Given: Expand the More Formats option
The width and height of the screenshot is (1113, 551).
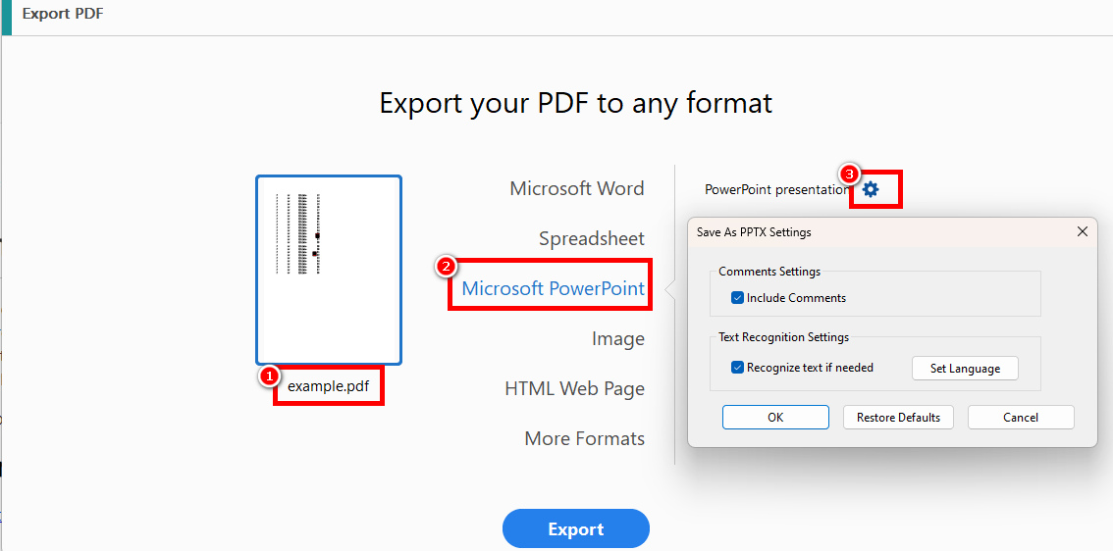Looking at the screenshot, I should (x=584, y=439).
